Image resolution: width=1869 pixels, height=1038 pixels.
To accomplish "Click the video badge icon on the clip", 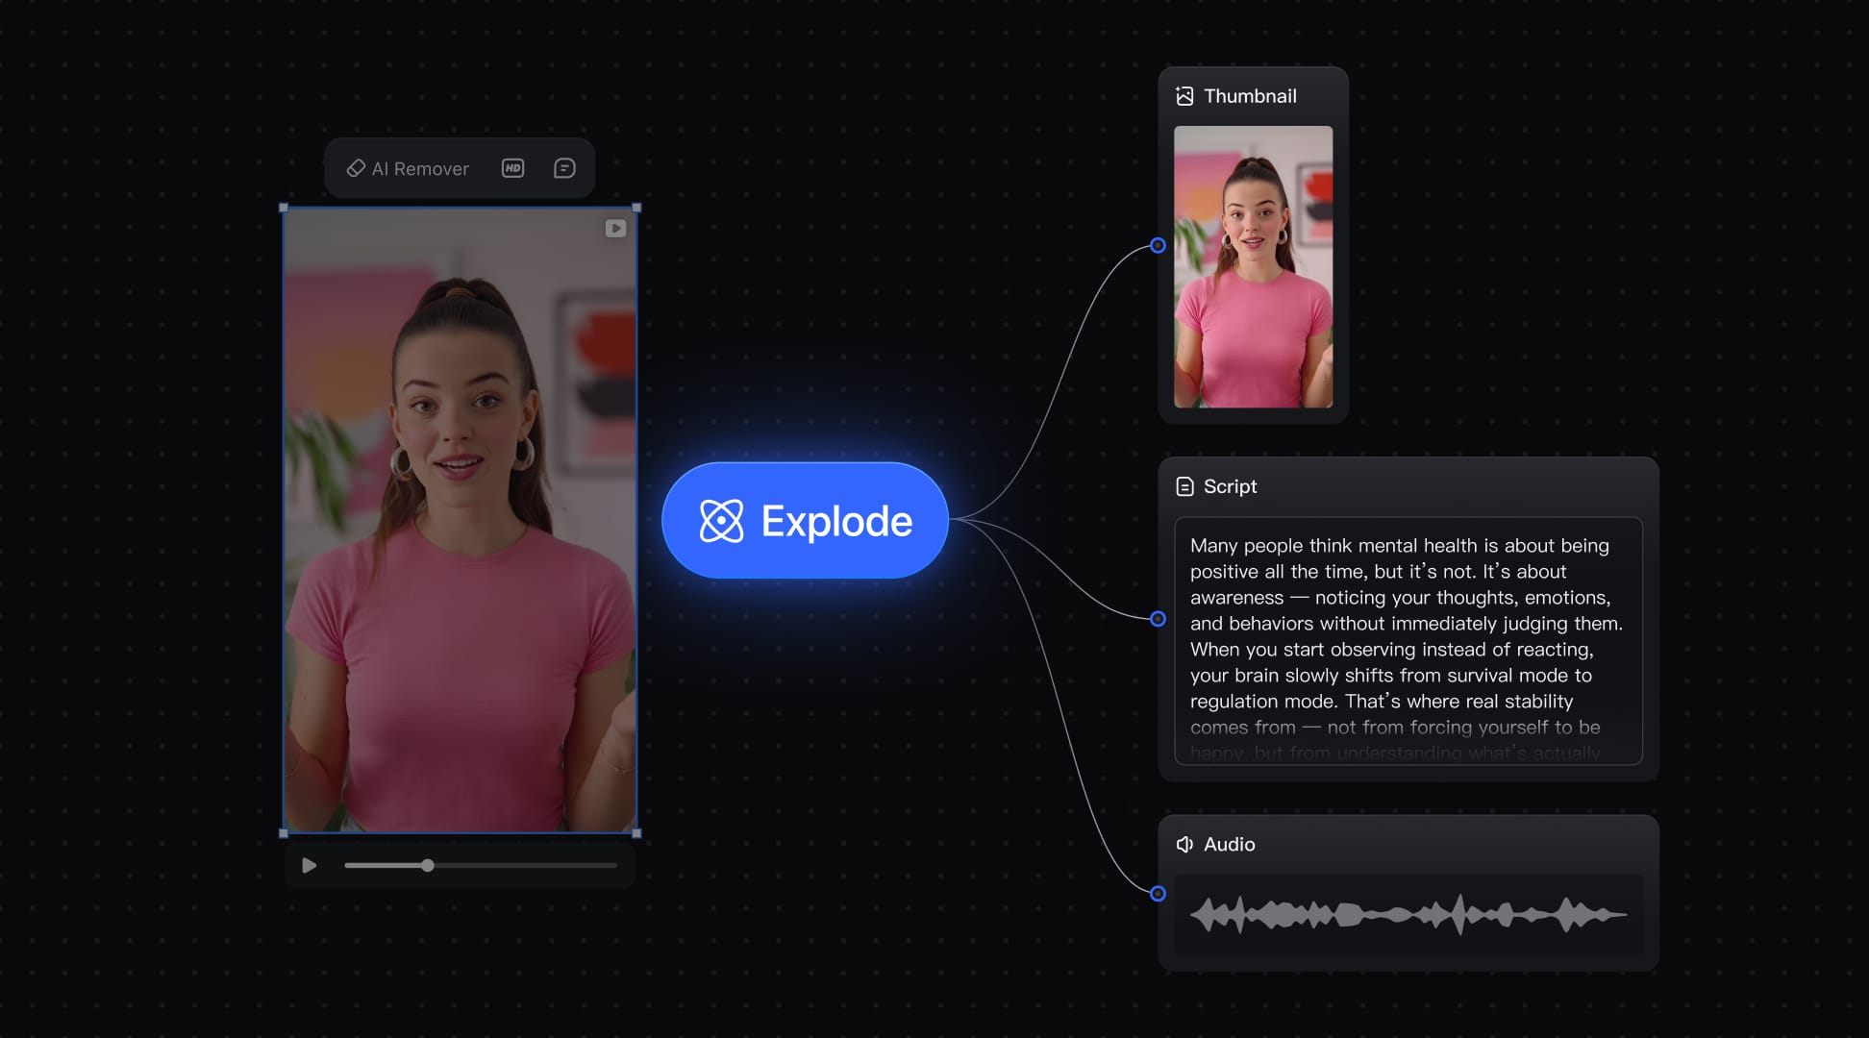I will 615,229.
